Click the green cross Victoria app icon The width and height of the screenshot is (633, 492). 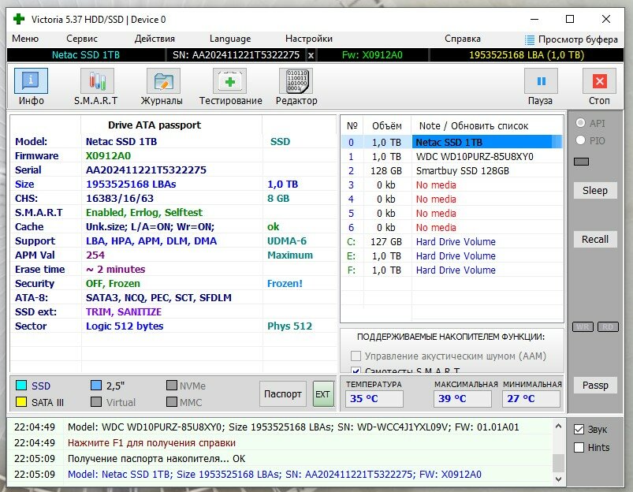19,19
